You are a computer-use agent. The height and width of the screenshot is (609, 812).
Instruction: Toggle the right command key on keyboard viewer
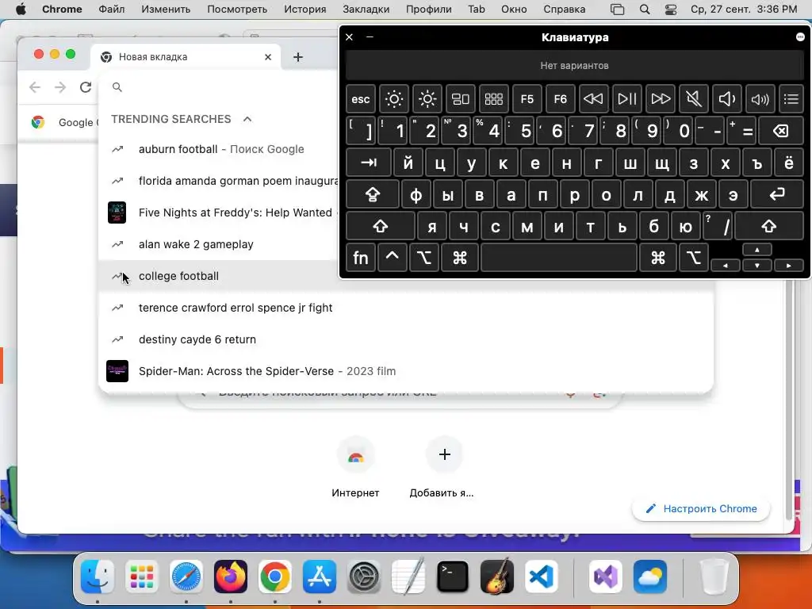pos(658,258)
